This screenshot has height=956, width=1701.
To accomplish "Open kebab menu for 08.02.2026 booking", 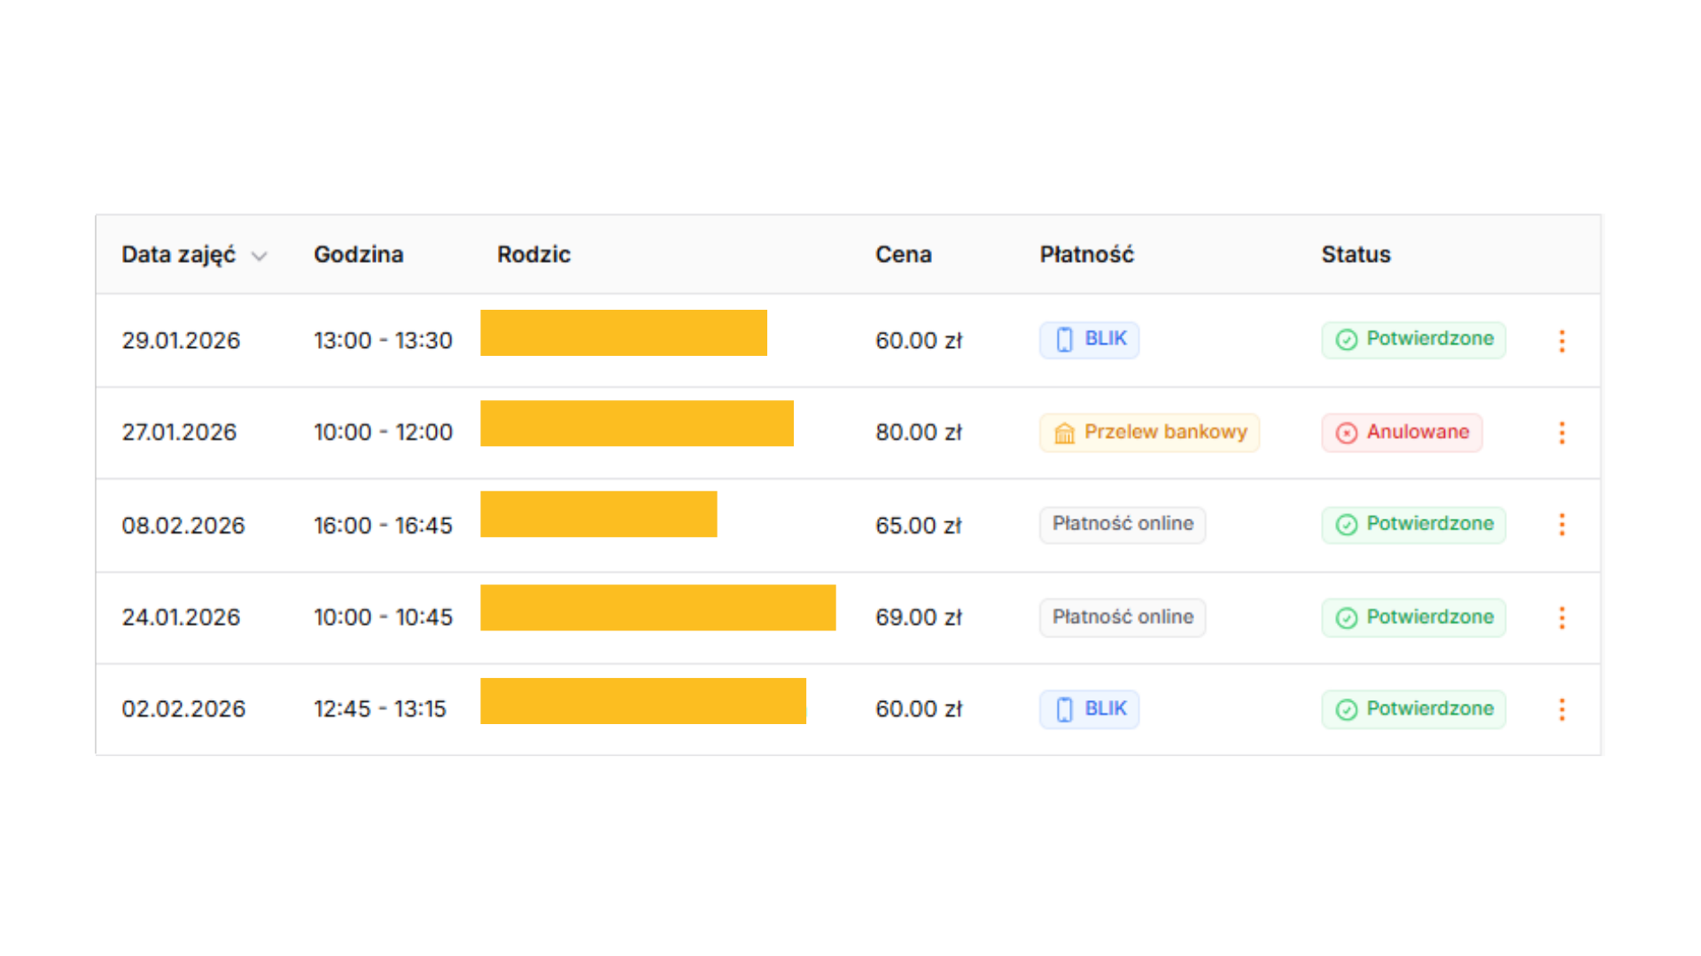I will click(1562, 525).
